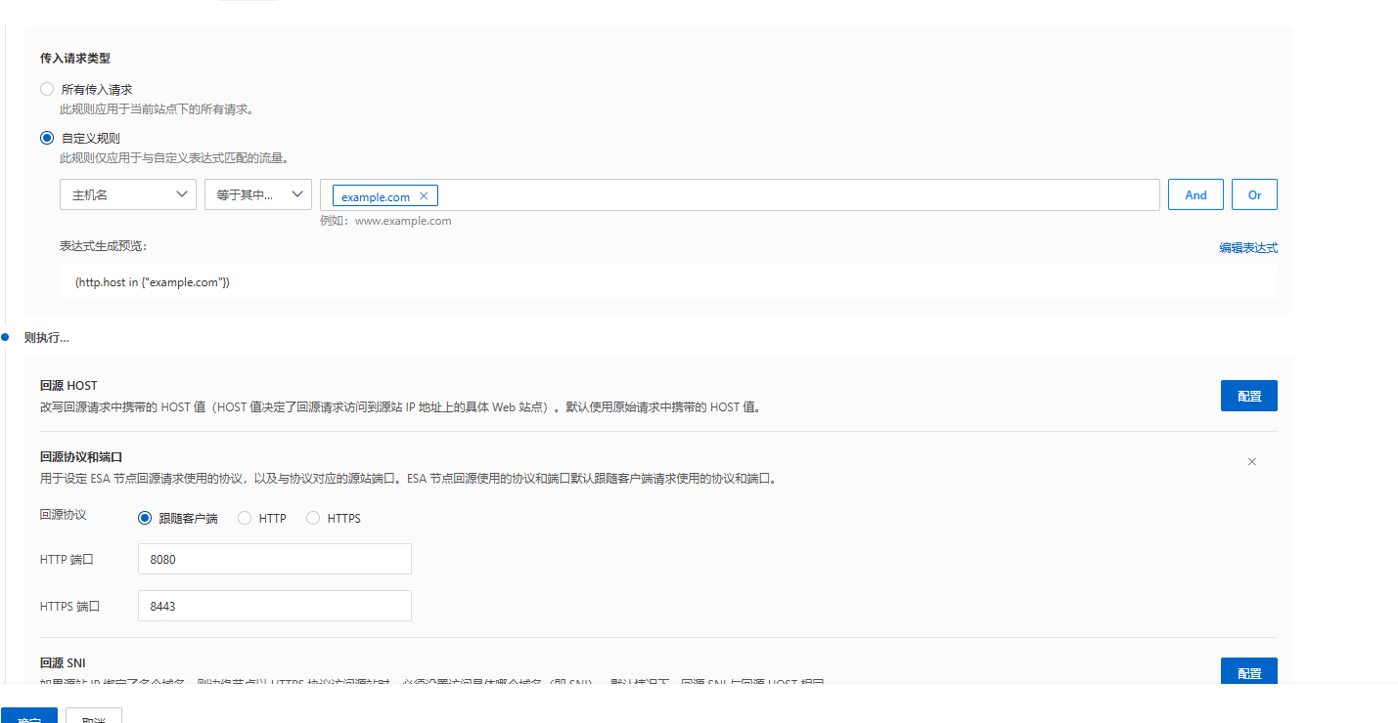Add an Or condition
The width and height of the screenshot is (1398, 723).
coord(1254,194)
